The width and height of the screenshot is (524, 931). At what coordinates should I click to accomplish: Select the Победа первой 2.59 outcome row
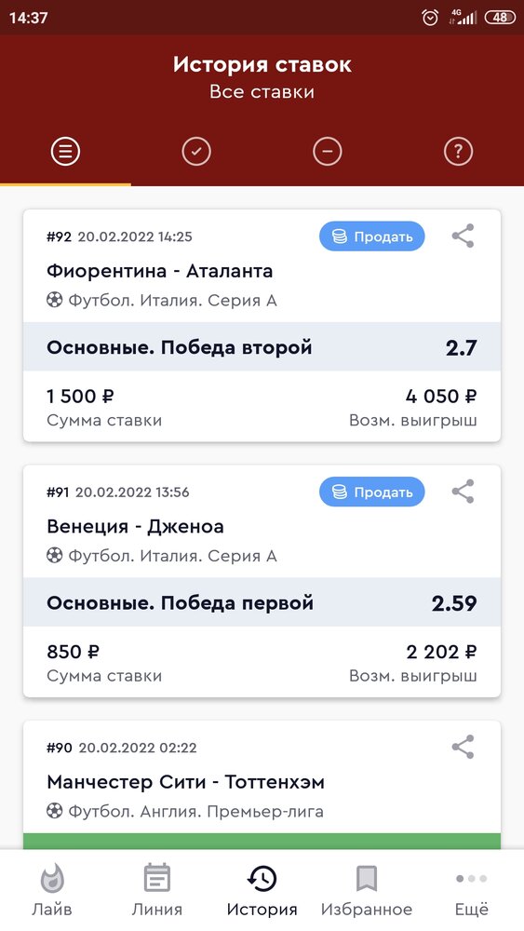coord(262,602)
